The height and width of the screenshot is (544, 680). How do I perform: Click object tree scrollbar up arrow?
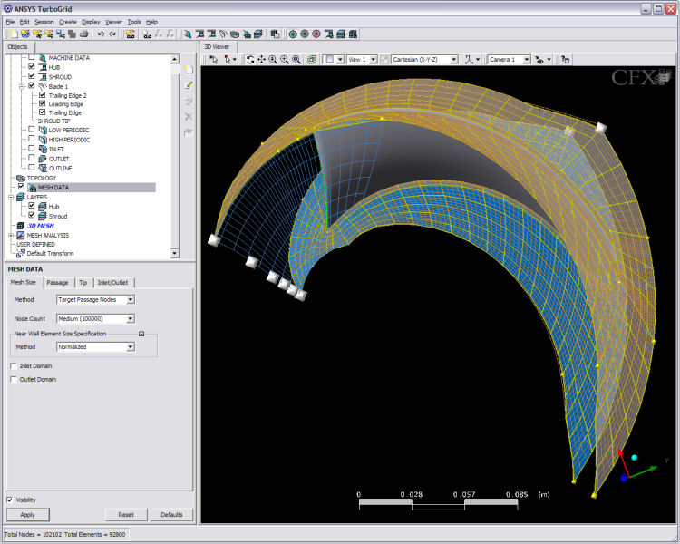point(175,59)
